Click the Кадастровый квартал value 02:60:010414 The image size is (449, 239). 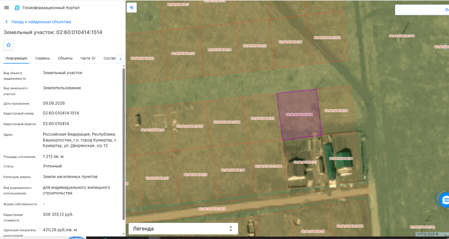pos(56,124)
